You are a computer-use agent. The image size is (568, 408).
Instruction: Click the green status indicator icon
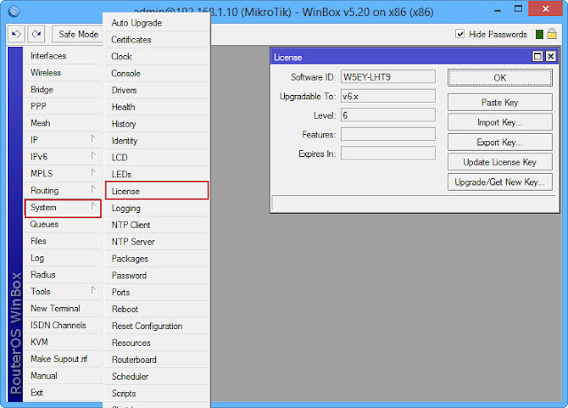tap(539, 35)
